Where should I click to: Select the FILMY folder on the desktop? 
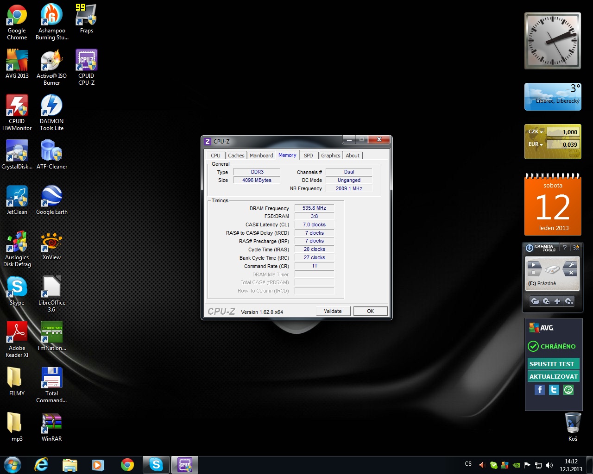point(17,381)
